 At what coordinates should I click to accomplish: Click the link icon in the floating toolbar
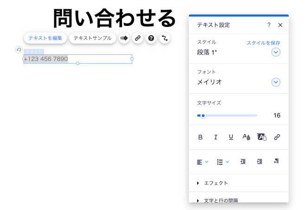coord(138,38)
